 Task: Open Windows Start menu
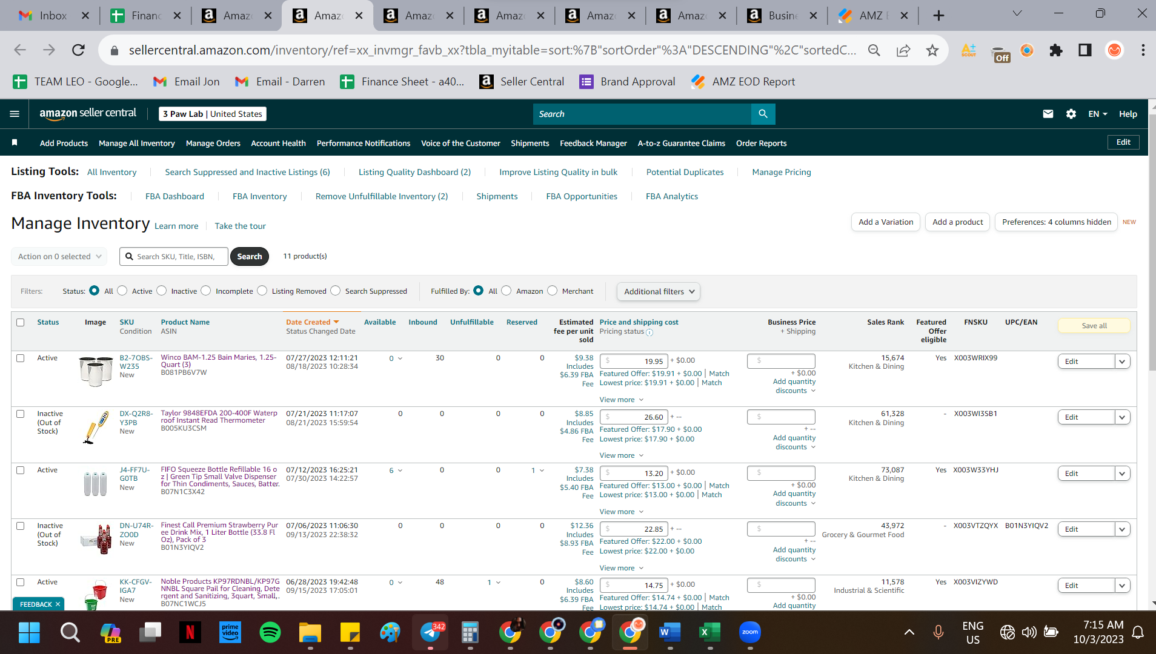coord(29,633)
